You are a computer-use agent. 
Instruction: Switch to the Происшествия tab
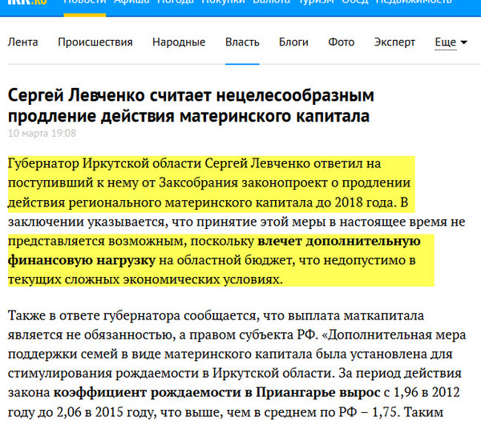(95, 42)
